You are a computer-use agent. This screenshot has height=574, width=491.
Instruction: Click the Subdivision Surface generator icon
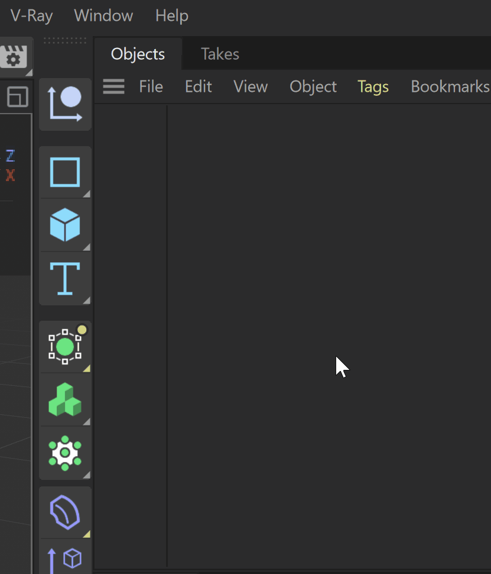[x=65, y=347]
